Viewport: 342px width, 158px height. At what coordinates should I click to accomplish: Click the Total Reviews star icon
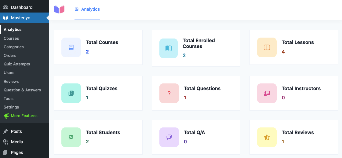click(267, 137)
